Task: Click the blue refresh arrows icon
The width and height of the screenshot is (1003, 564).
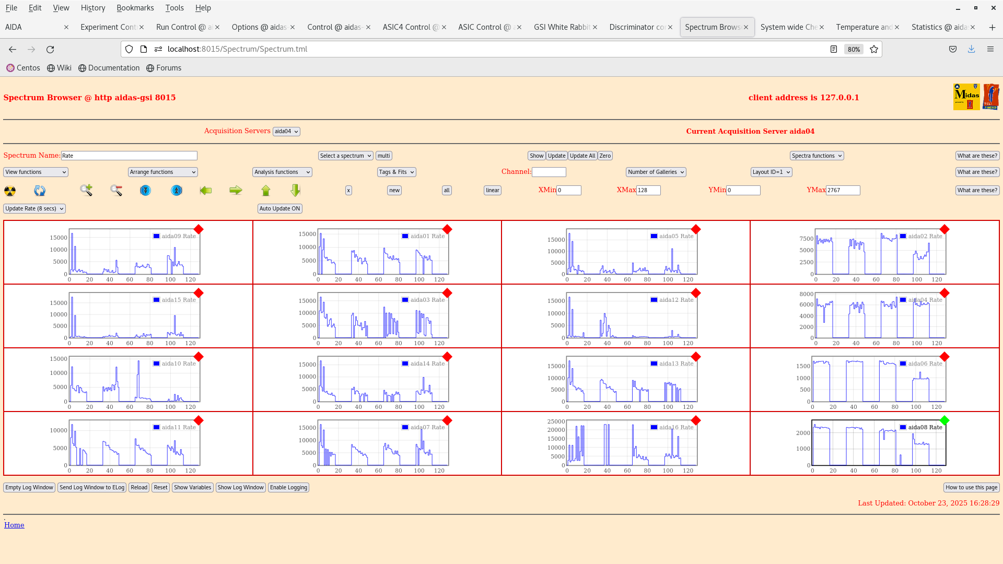Action: 40,191
